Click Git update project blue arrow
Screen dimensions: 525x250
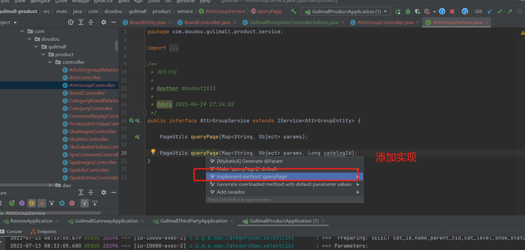coord(490,11)
